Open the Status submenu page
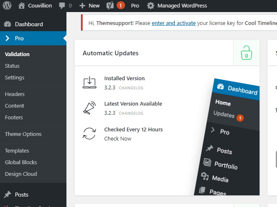The width and height of the screenshot is (277, 207). coord(12,66)
